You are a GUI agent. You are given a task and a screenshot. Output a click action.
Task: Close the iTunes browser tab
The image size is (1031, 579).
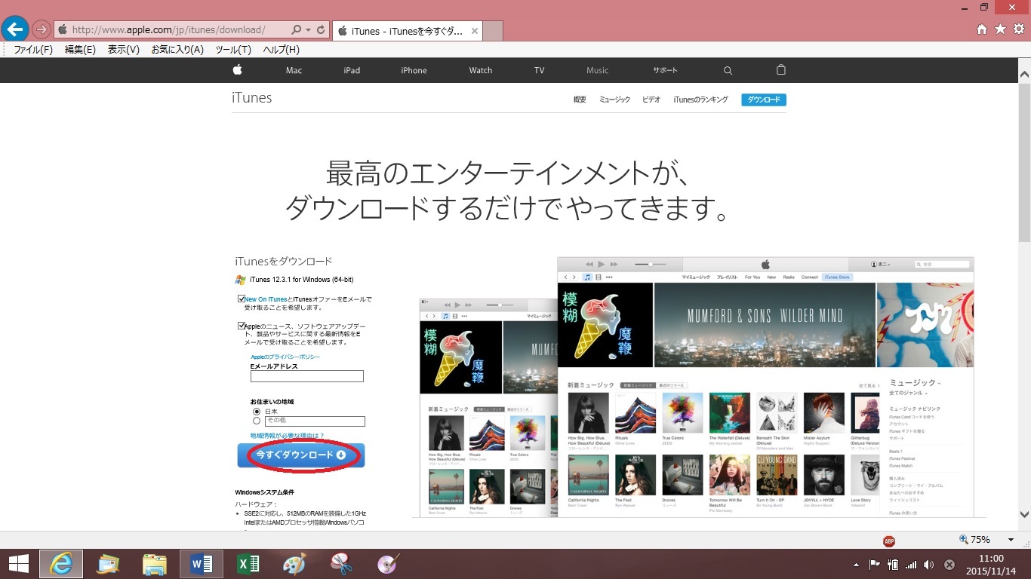coord(474,31)
